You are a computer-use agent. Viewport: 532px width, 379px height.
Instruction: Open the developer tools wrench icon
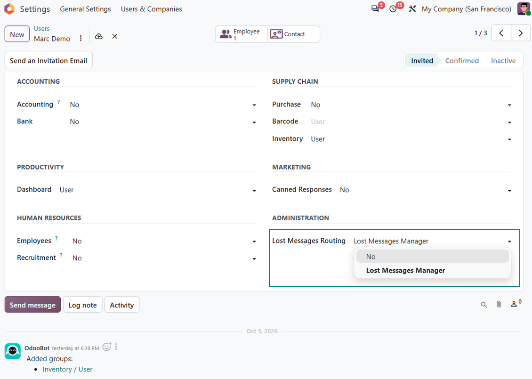point(412,9)
